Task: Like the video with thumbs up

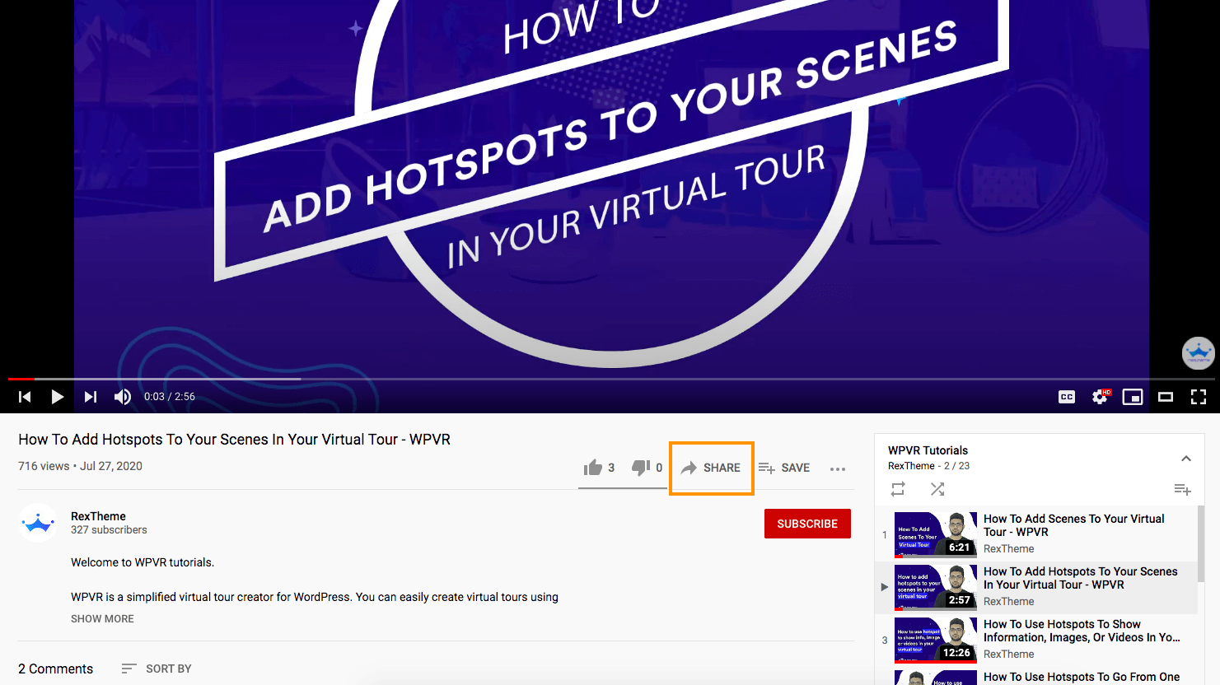Action: [599, 468]
